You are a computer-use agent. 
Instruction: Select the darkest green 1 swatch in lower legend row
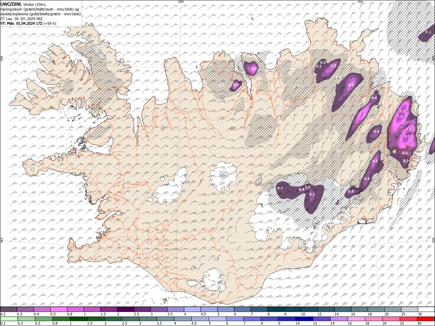point(79,319)
